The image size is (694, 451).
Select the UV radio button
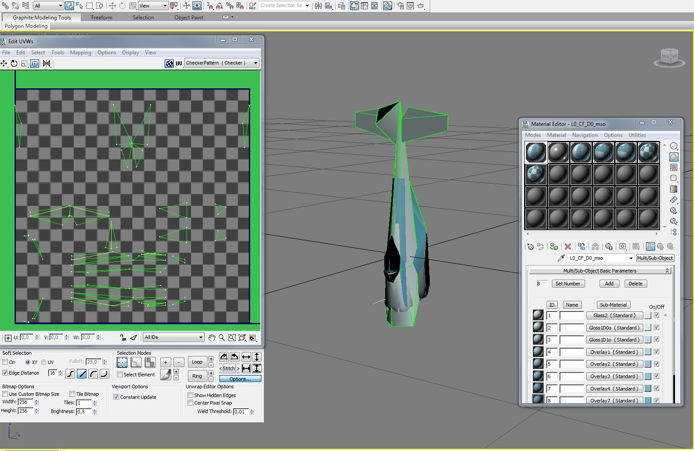click(x=44, y=362)
